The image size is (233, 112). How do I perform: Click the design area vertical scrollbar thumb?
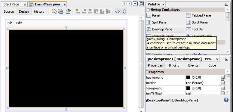pos(141,64)
